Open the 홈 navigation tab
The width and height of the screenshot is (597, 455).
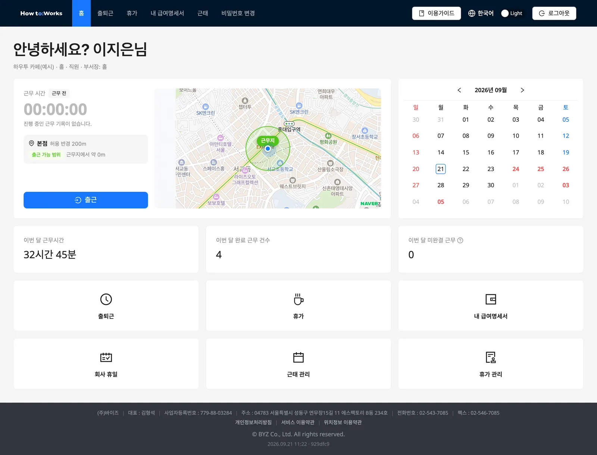tap(81, 13)
